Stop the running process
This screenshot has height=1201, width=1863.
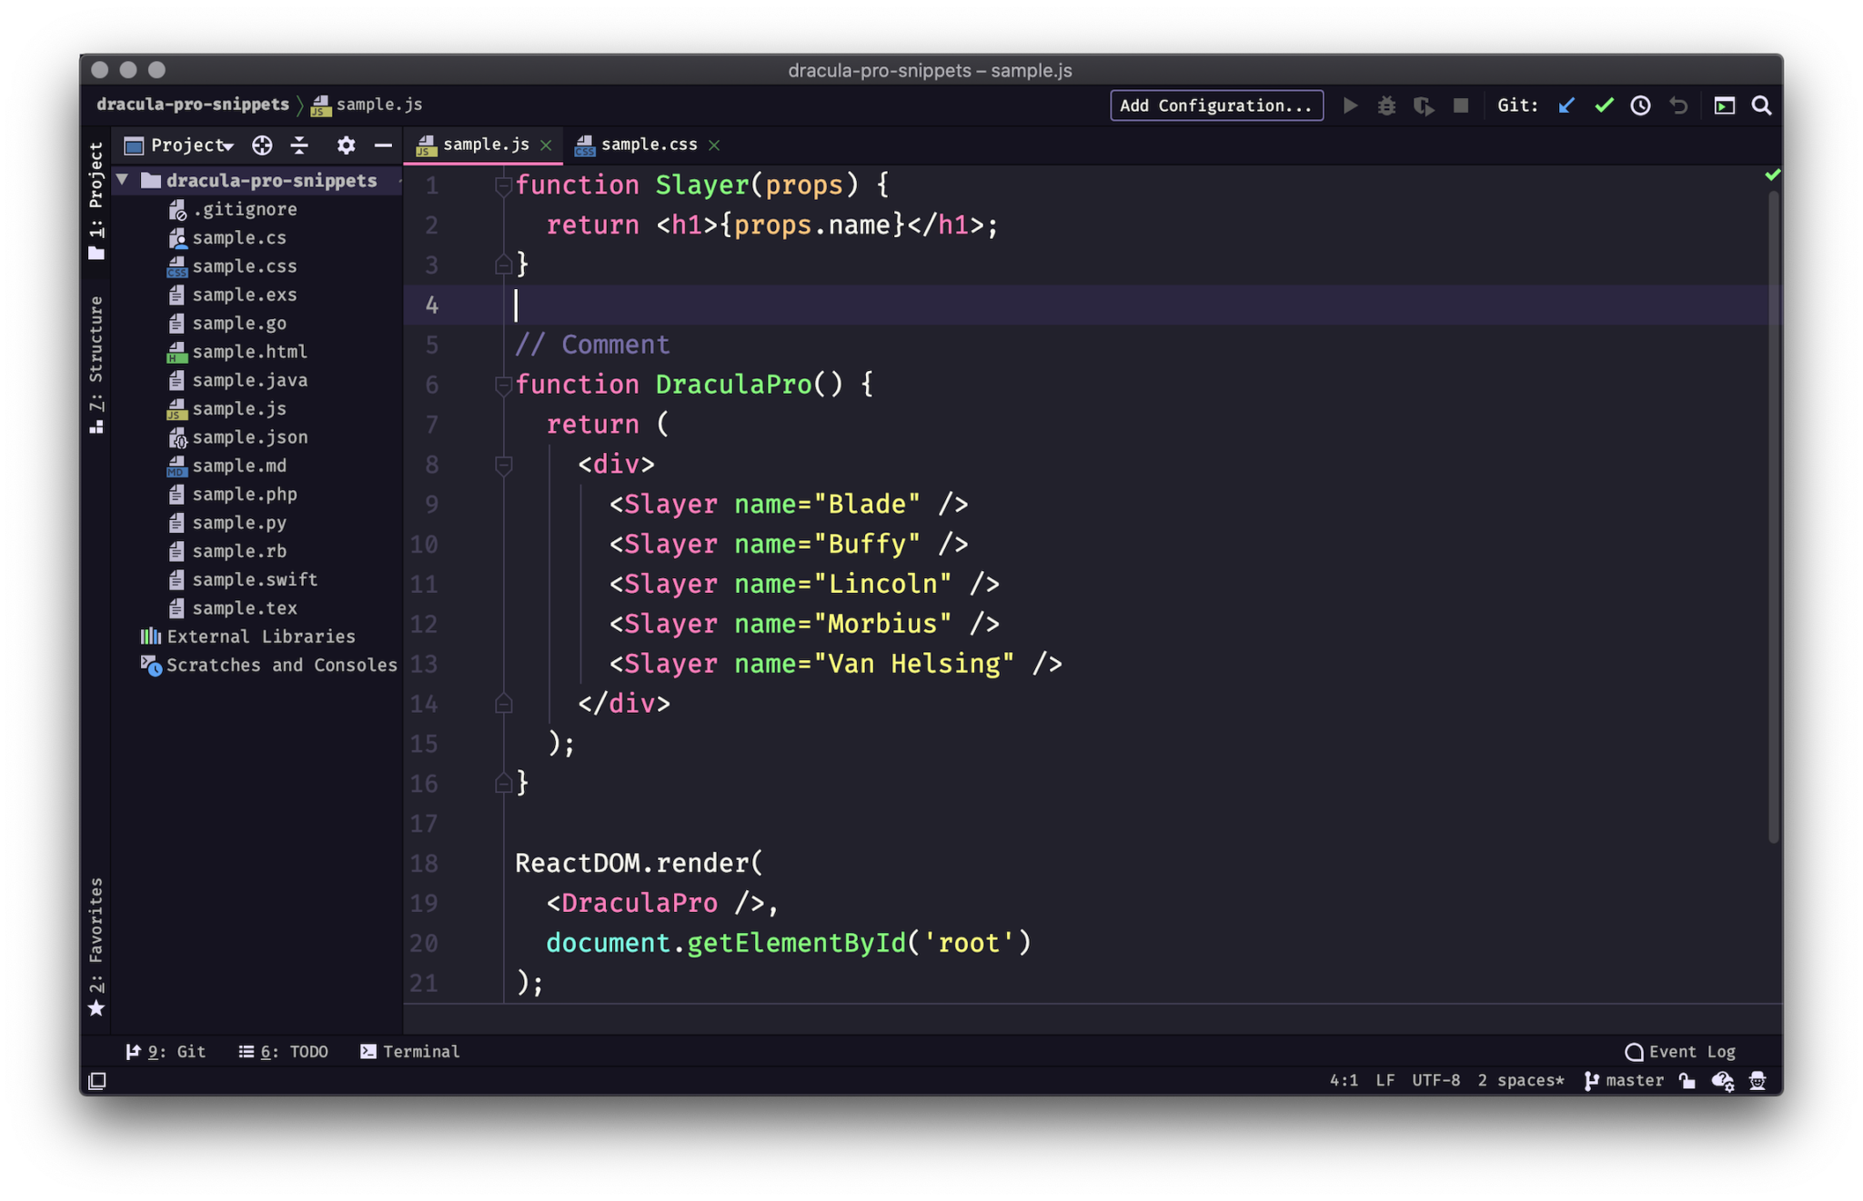(1460, 105)
